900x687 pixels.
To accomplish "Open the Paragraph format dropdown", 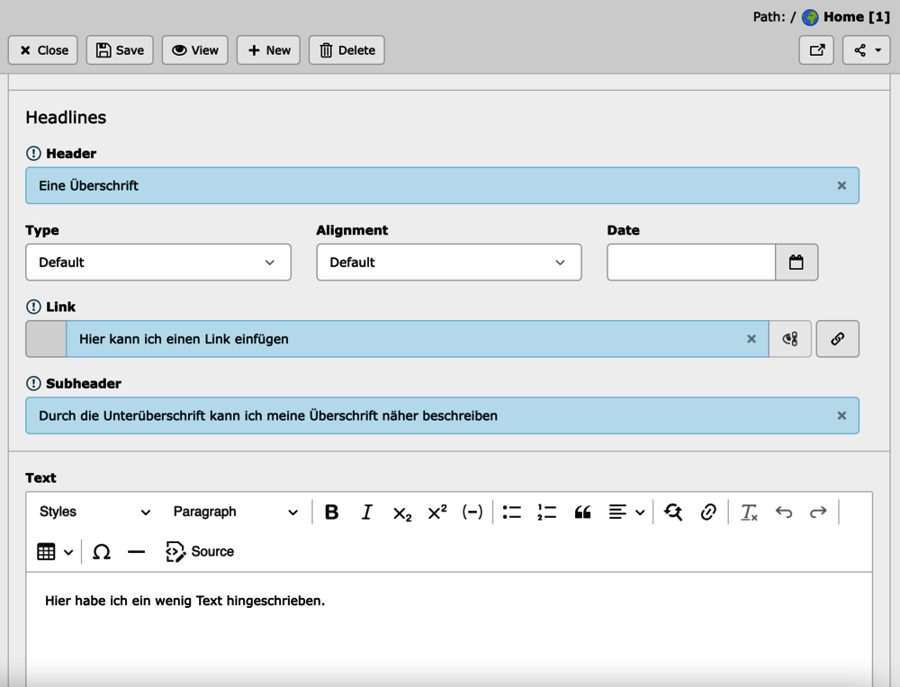I will pyautogui.click(x=236, y=512).
